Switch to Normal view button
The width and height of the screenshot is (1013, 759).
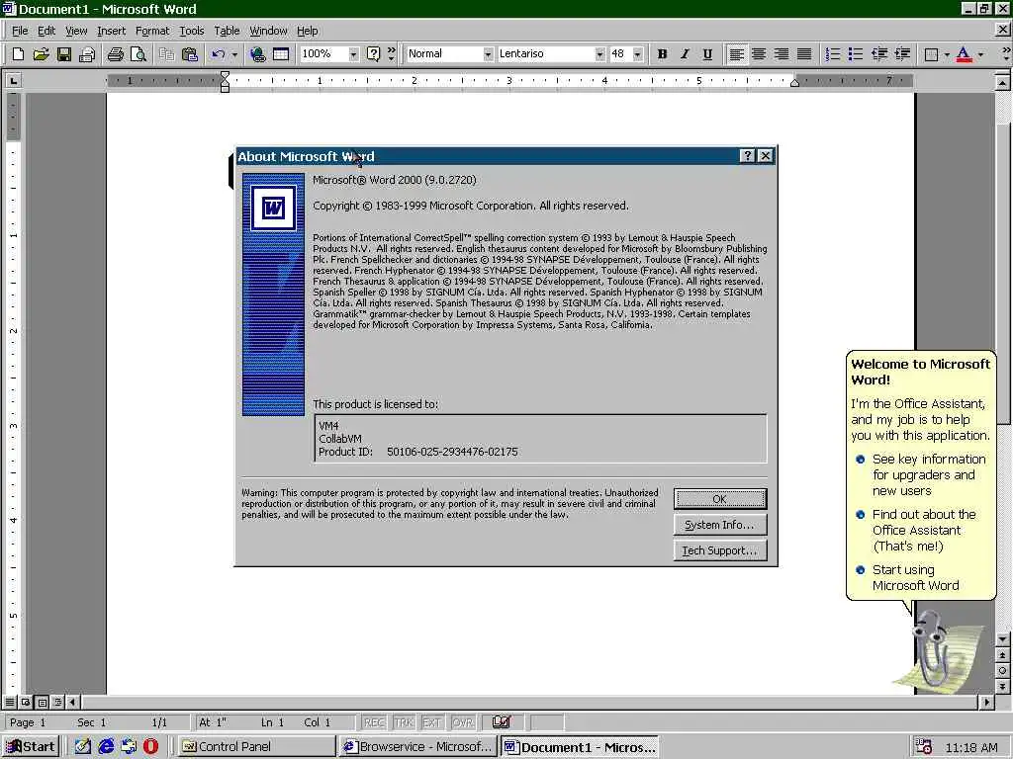10,702
